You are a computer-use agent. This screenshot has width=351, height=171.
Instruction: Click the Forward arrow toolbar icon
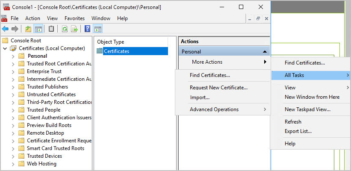(15, 29)
